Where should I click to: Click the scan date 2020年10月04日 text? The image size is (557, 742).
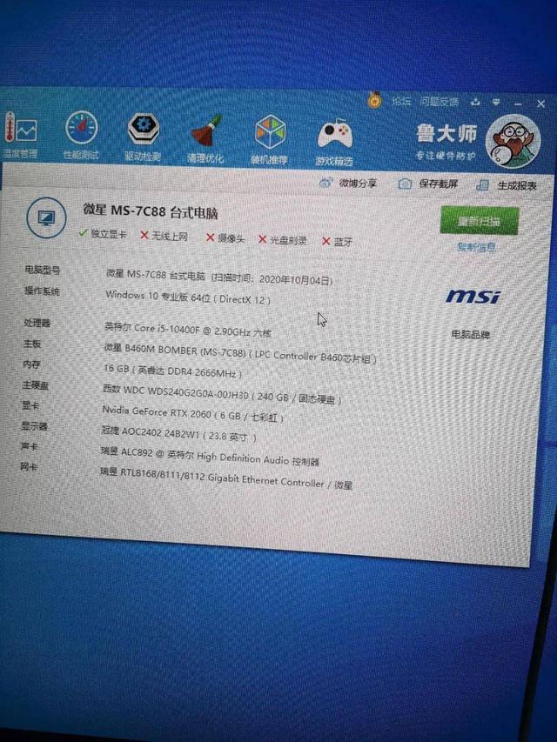295,280
